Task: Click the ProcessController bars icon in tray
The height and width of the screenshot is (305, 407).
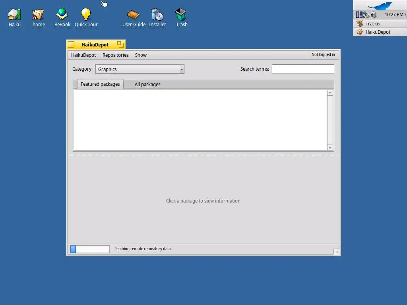Action: coord(359,15)
